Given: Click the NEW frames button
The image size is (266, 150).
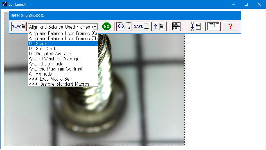Looking at the screenshot, I should point(19,26).
